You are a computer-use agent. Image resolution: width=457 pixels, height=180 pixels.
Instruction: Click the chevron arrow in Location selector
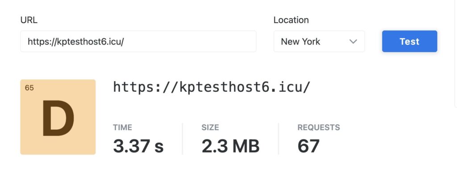[353, 42]
